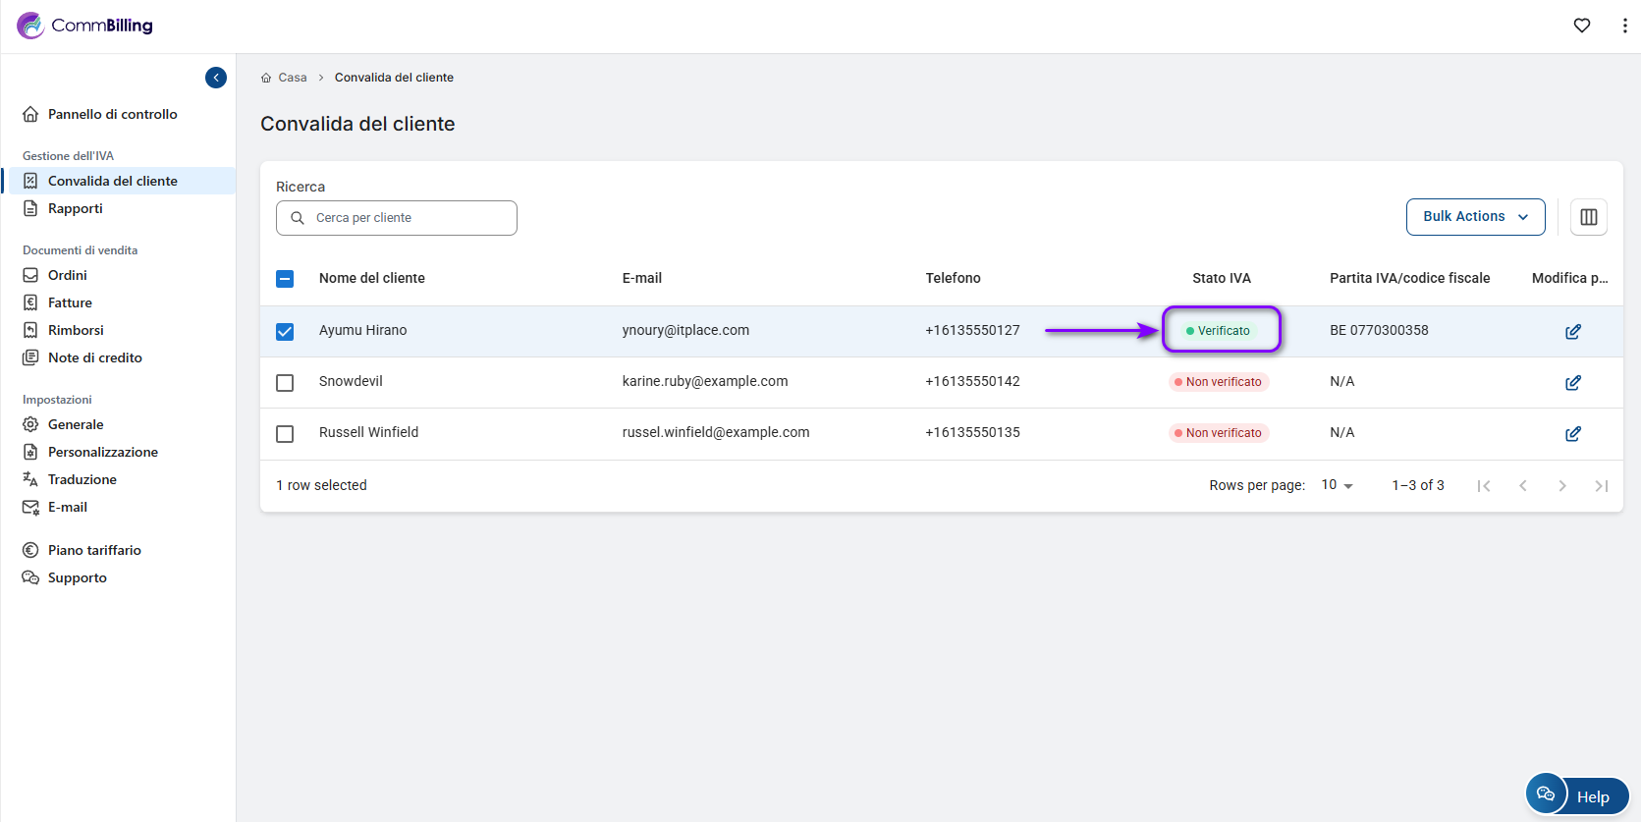Expand the Bulk Actions dropdown
Viewport: 1641px width, 822px height.
(1475, 217)
